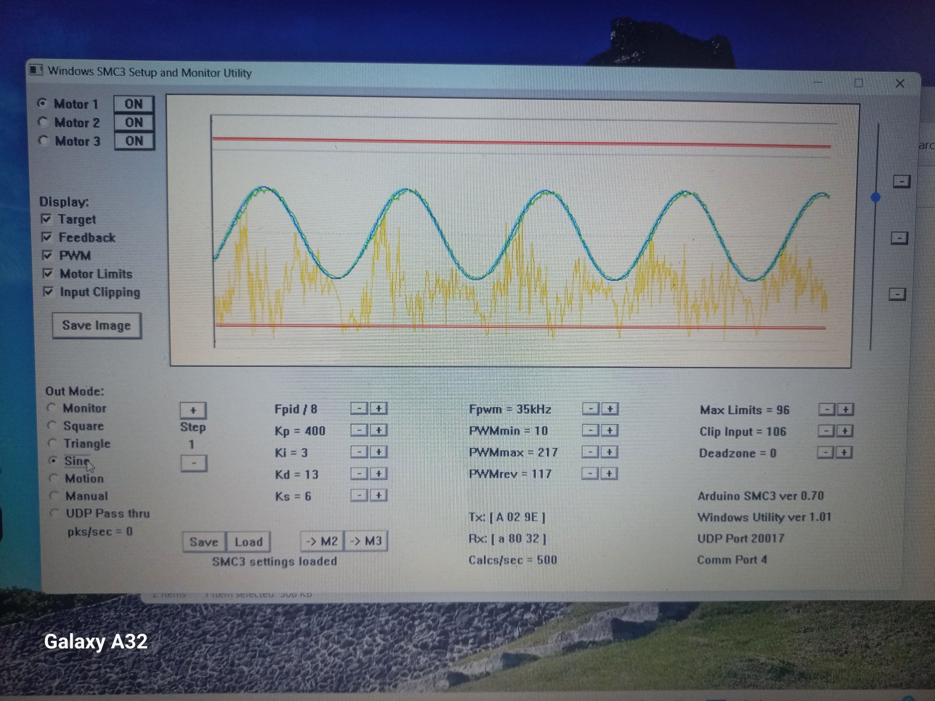Decrease Ks with minus button
The width and height of the screenshot is (935, 701).
click(359, 495)
